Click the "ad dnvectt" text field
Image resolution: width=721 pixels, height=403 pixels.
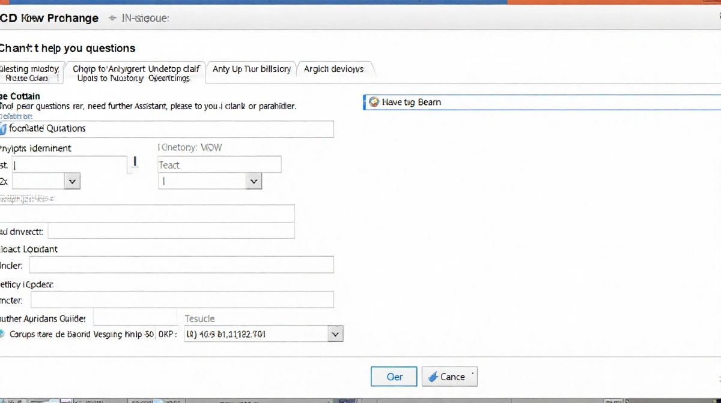(x=171, y=231)
